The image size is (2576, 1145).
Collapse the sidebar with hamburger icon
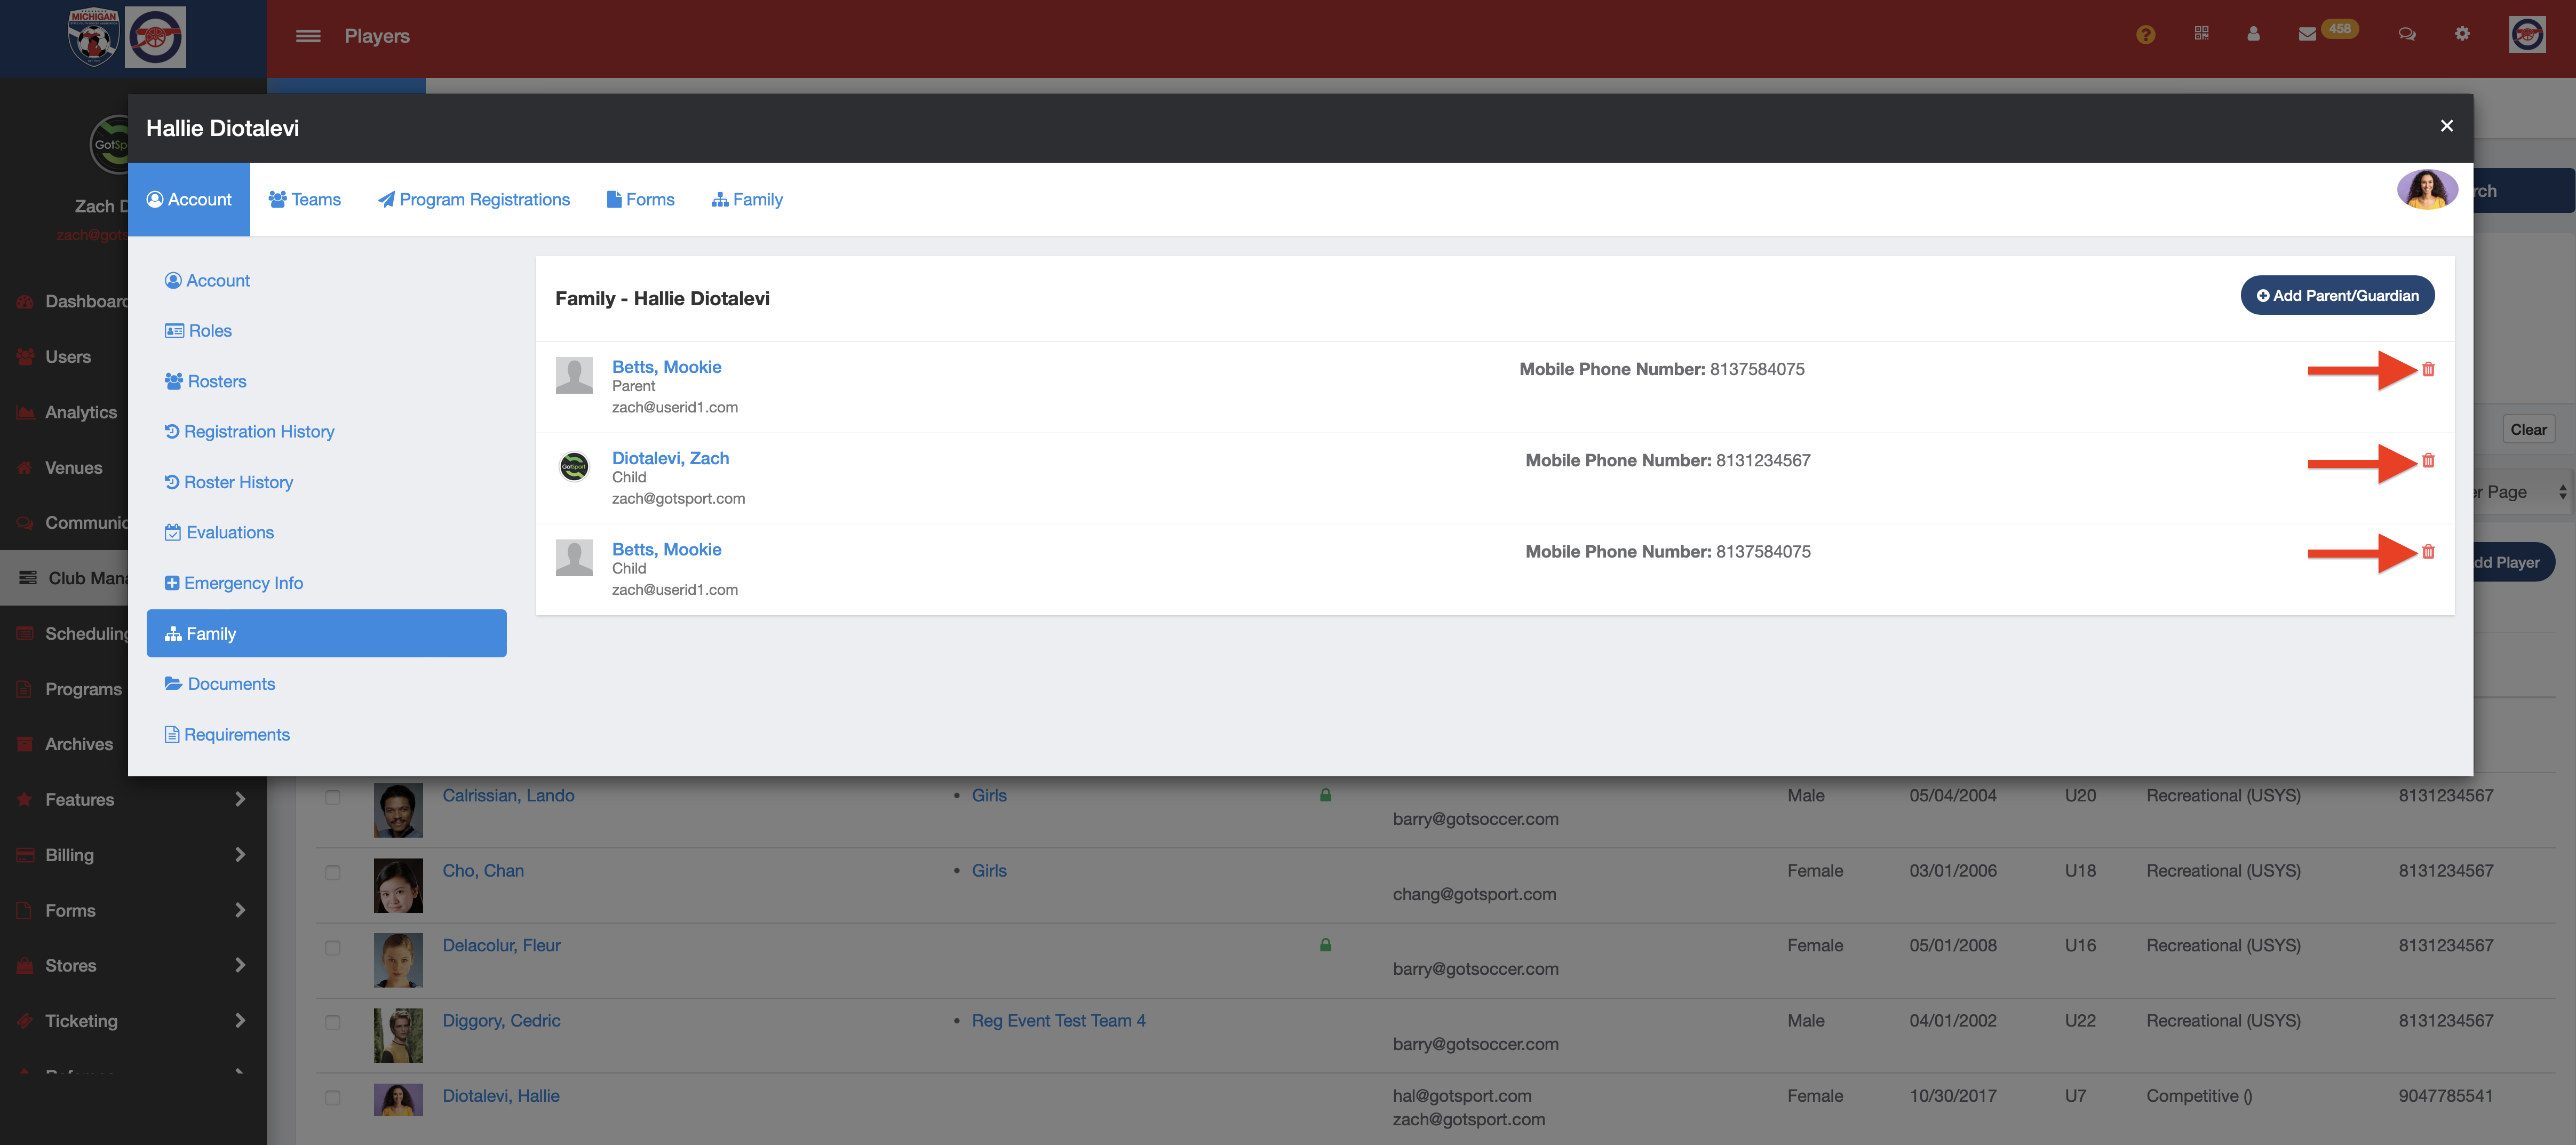(308, 35)
